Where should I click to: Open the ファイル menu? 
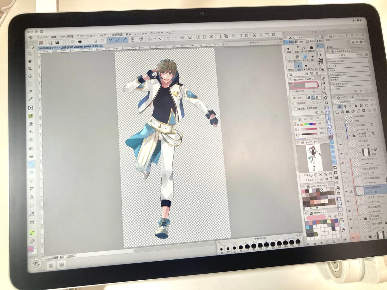point(42,37)
